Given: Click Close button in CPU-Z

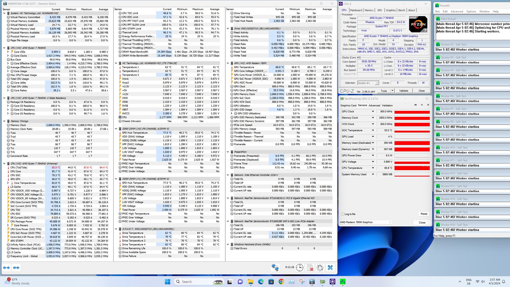Looking at the screenshot, I should tap(422, 91).
